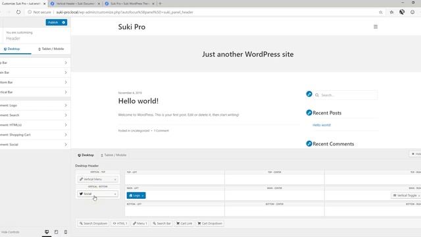
Task: Open the Element: Search section
Action: 35,115
